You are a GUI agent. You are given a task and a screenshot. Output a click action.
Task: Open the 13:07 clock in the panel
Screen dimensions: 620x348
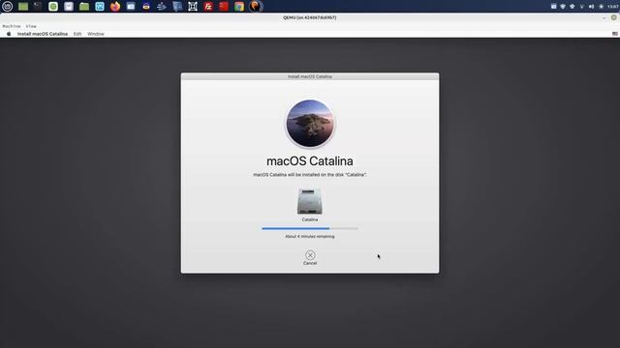pos(613,7)
